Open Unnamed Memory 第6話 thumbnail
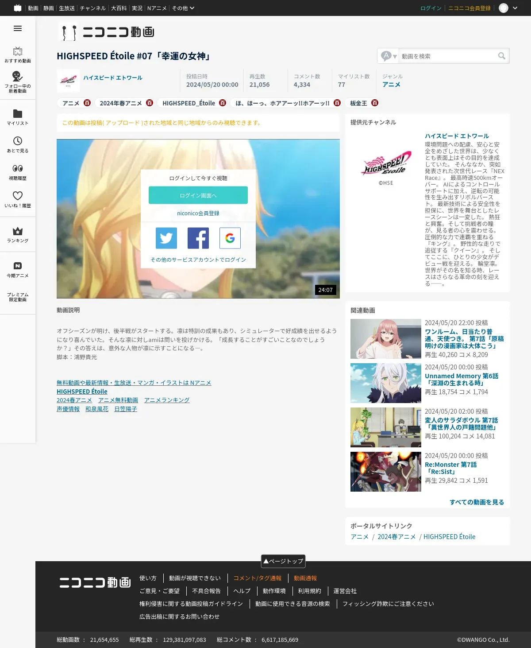Viewport: 531px width, 648px height. click(386, 383)
